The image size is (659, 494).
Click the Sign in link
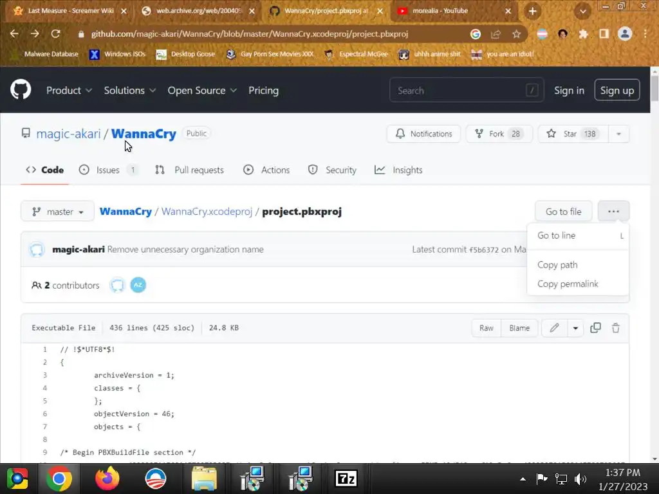[569, 90]
